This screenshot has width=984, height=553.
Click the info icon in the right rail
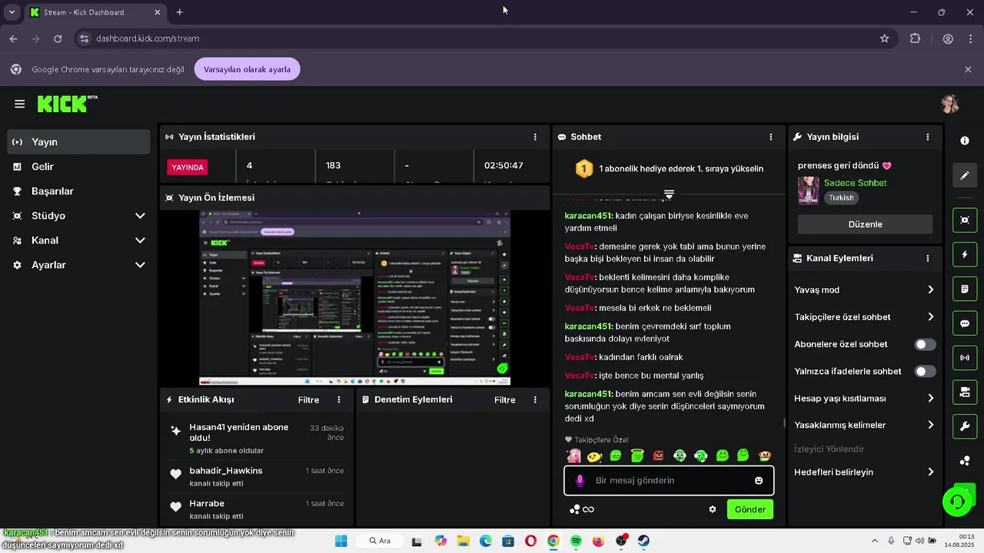965,141
